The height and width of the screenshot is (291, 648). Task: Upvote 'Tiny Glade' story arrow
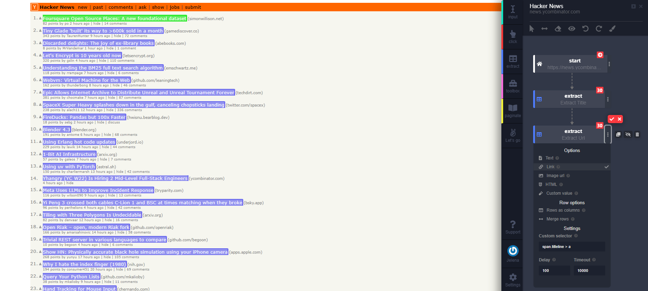[40, 30]
